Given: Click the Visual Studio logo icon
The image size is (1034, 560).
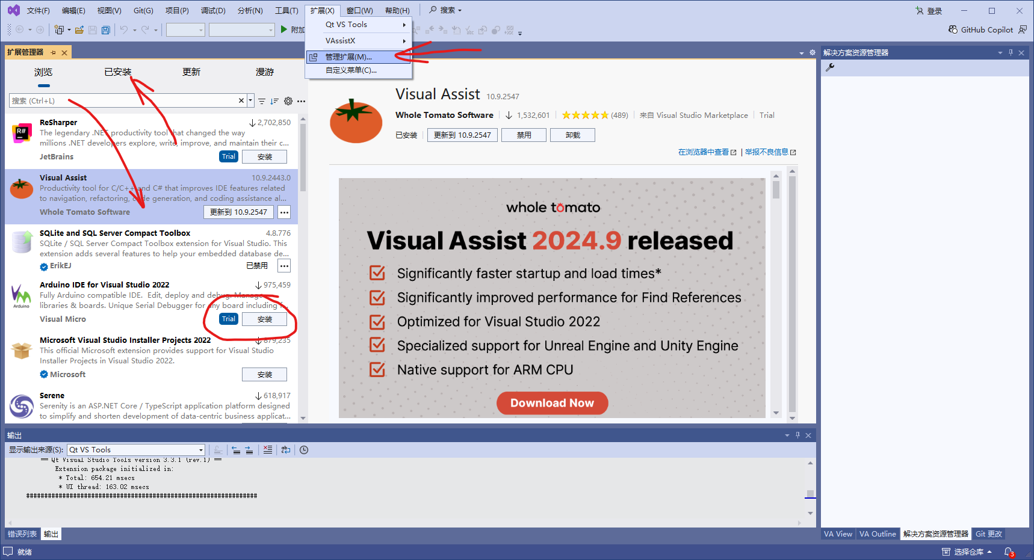Looking at the screenshot, I should click(x=13, y=10).
